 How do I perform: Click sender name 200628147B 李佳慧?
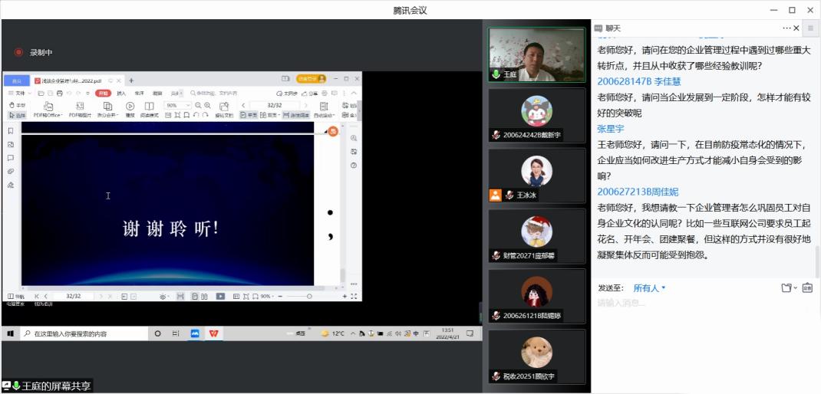[638, 81]
